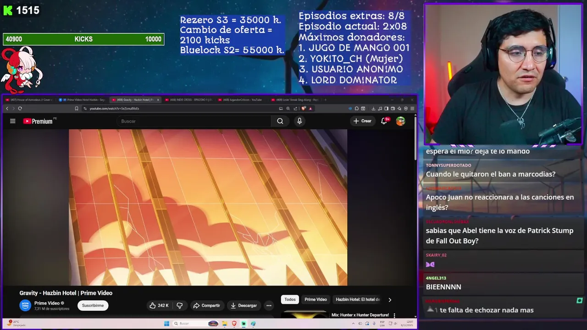587x330 pixels.
Task: Open the video more-actions ellipsis menu
Action: coord(269,305)
